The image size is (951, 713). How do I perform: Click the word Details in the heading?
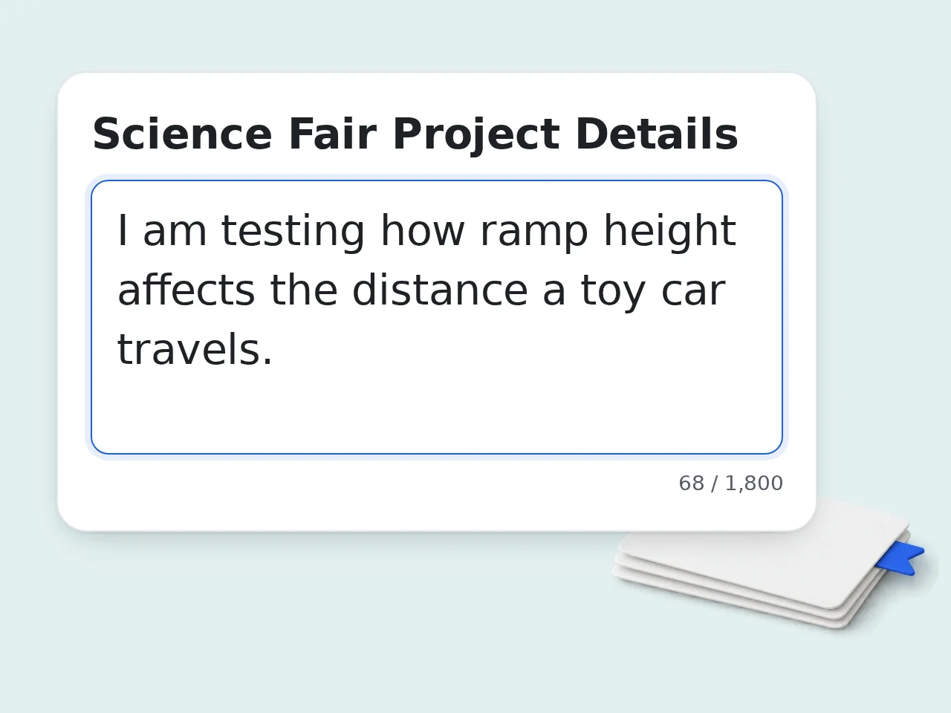[657, 134]
